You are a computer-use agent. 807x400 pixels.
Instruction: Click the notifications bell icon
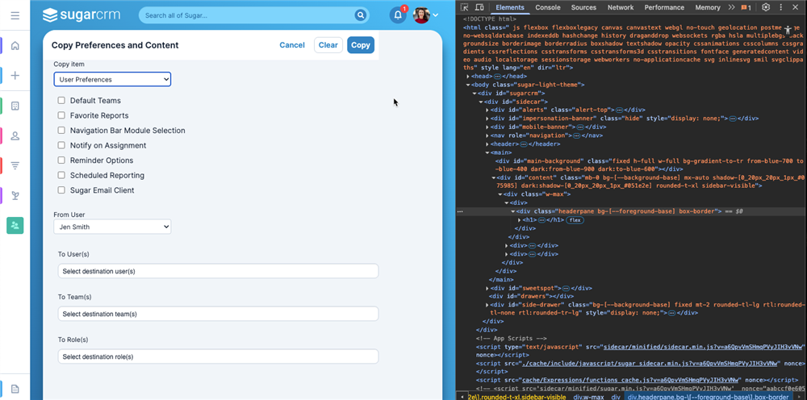click(398, 15)
